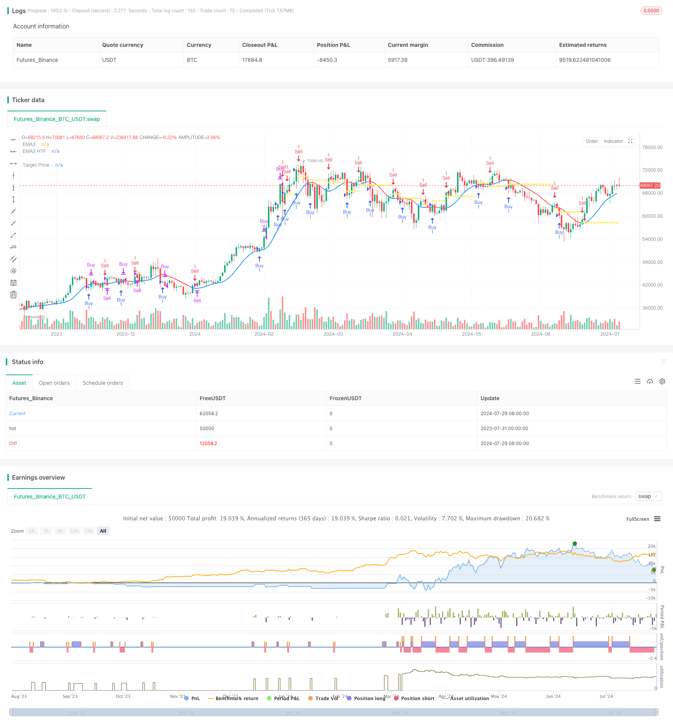Toggle the Benchmark return legend item

pos(233,698)
